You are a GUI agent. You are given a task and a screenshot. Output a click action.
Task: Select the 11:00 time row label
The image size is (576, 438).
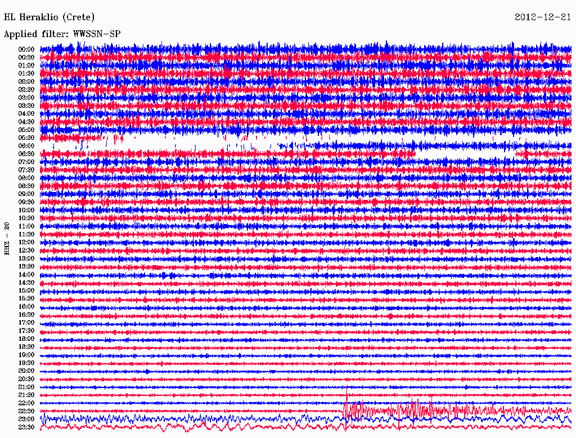(26, 226)
